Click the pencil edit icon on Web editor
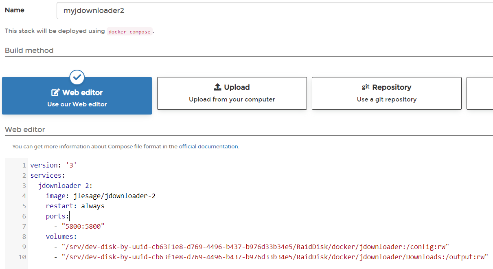 pos(55,93)
